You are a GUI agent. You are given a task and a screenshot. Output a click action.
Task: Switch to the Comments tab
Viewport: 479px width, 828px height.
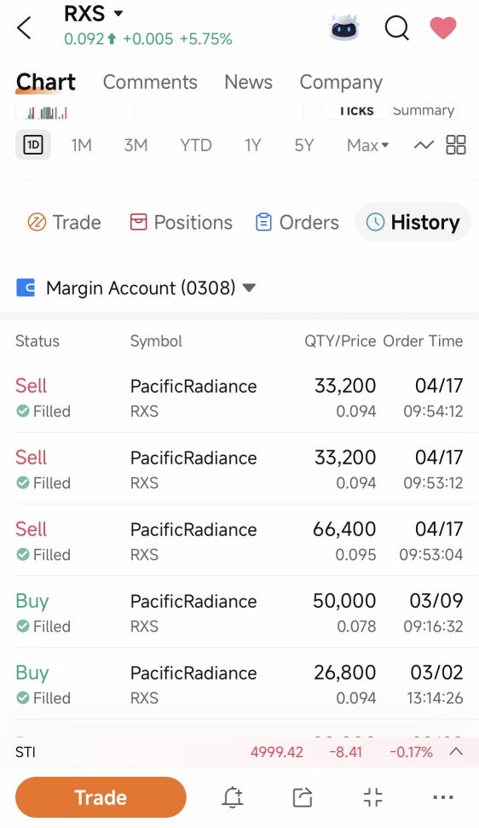[150, 83]
